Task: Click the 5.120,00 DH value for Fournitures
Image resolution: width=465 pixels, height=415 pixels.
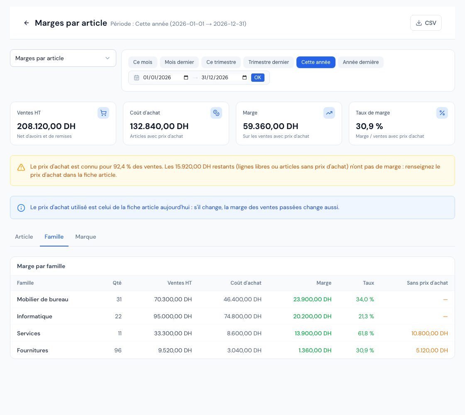Action: (x=432, y=350)
